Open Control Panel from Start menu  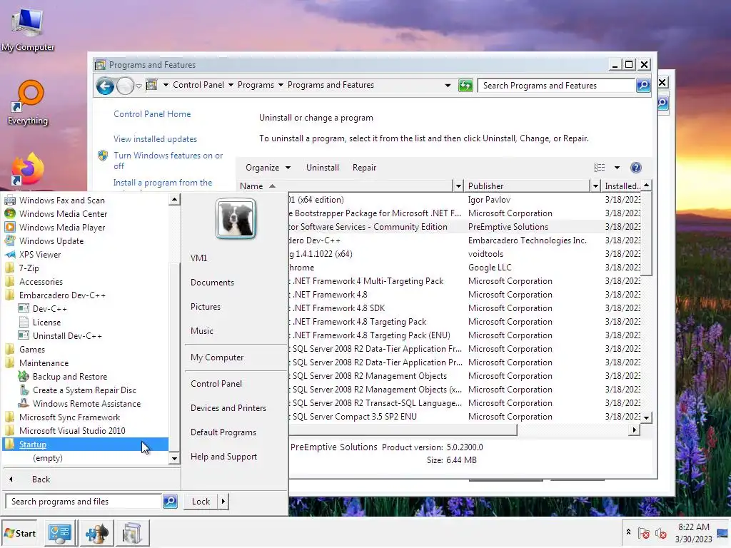click(216, 383)
